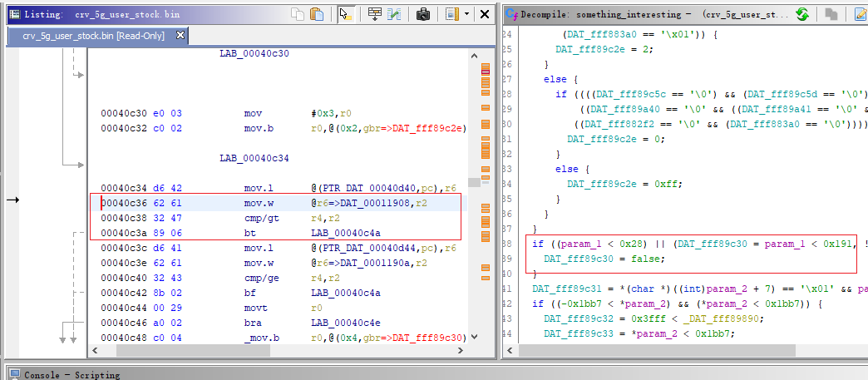
Task: Open the dropdown arrow next to fields icon
Action: [466, 14]
